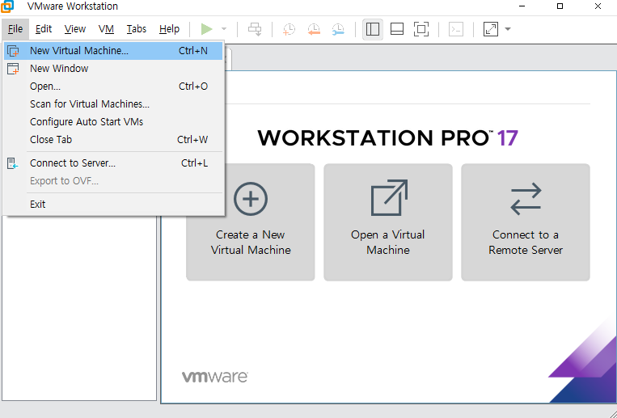This screenshot has height=418, width=617.
Task: Select Configure Auto Start VMs
Action: coord(113,121)
